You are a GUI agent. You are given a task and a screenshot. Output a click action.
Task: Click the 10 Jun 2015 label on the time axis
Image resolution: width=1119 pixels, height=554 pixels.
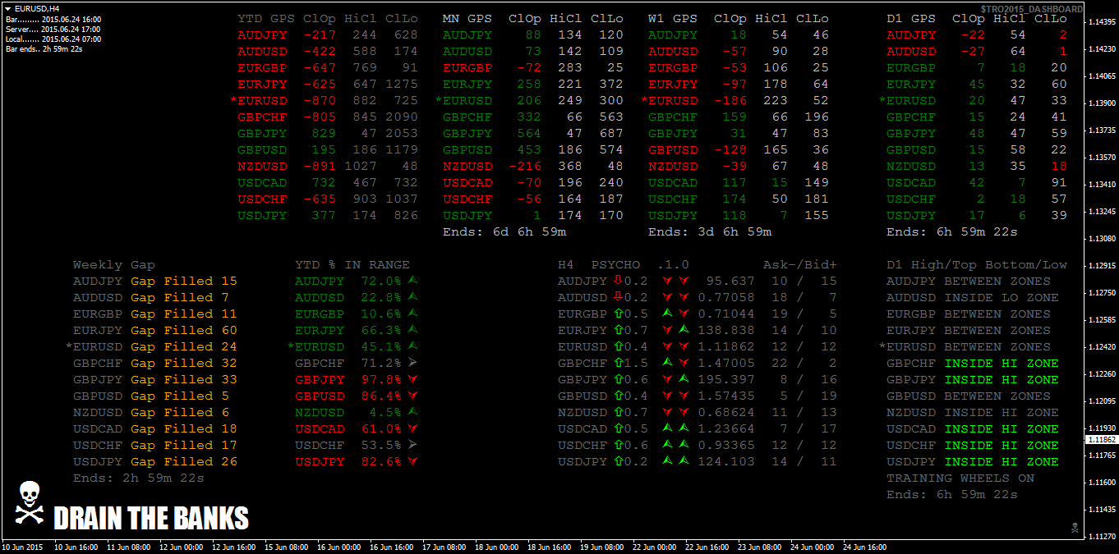click(x=22, y=547)
